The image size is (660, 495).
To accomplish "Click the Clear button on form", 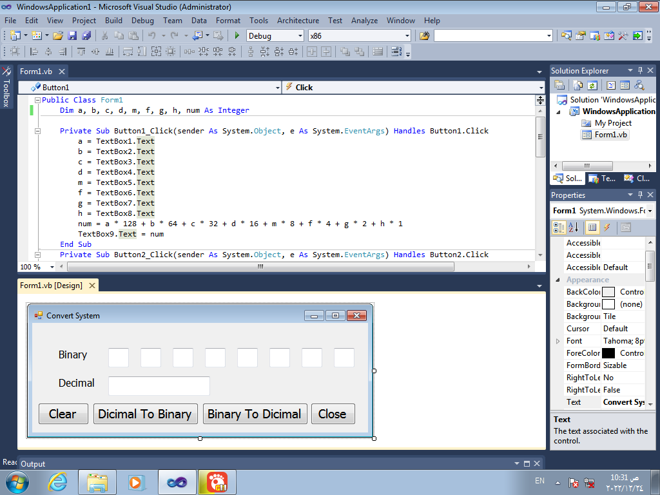I will coord(63,414).
